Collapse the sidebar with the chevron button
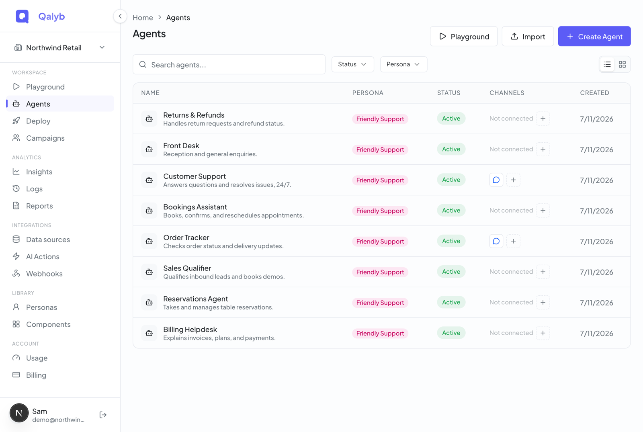The width and height of the screenshot is (643, 432). 120,16
